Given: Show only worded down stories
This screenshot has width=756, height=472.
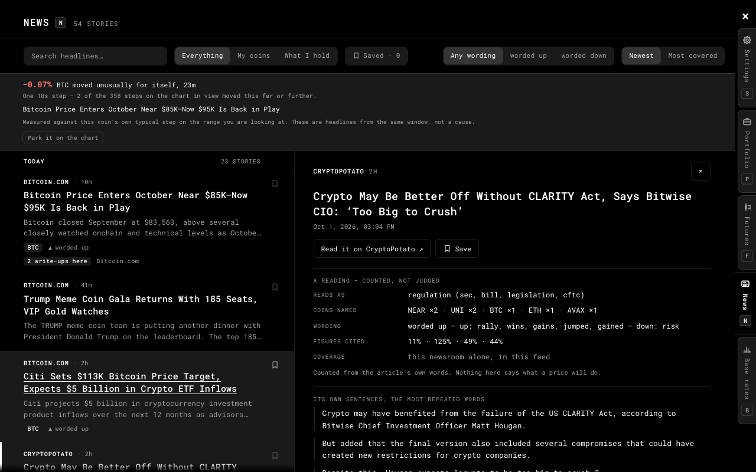Looking at the screenshot, I should tap(584, 56).
